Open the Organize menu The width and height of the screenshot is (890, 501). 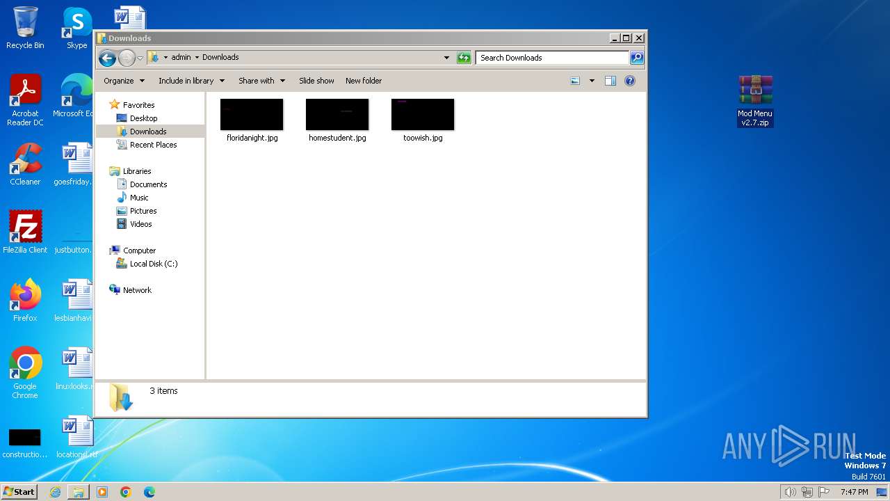[124, 81]
